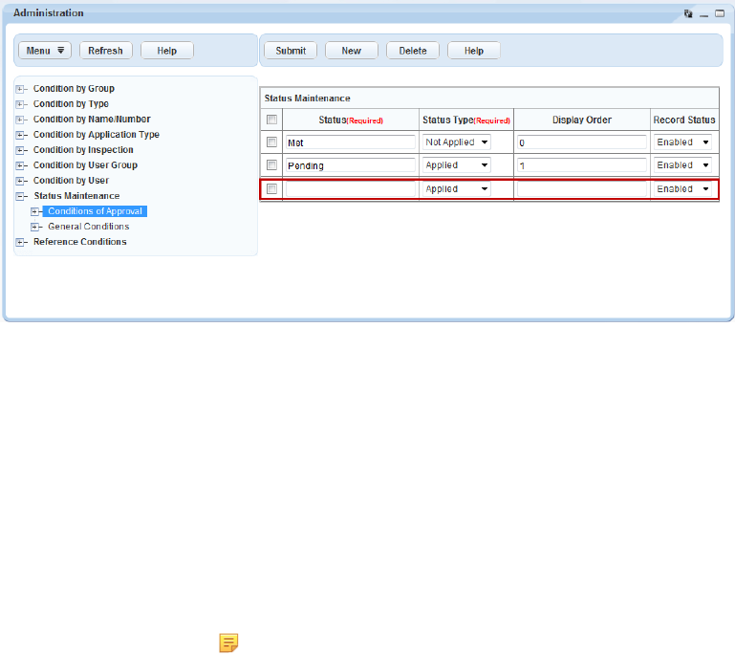Click the Delete button
The image size is (735, 655).
click(413, 51)
